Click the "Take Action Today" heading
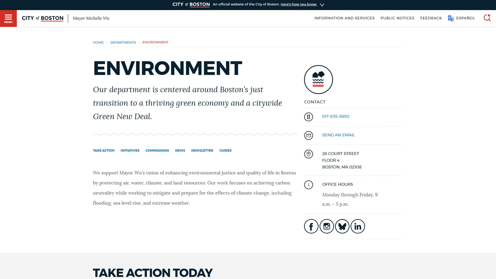 pyautogui.click(x=153, y=273)
